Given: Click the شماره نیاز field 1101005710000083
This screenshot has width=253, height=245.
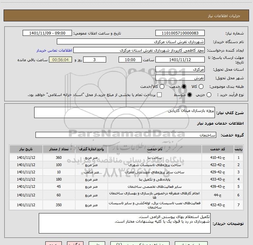Looking at the screenshot, I should pos(180,33).
